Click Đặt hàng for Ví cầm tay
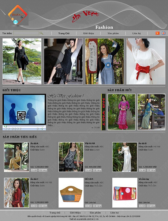 point(151,206)
